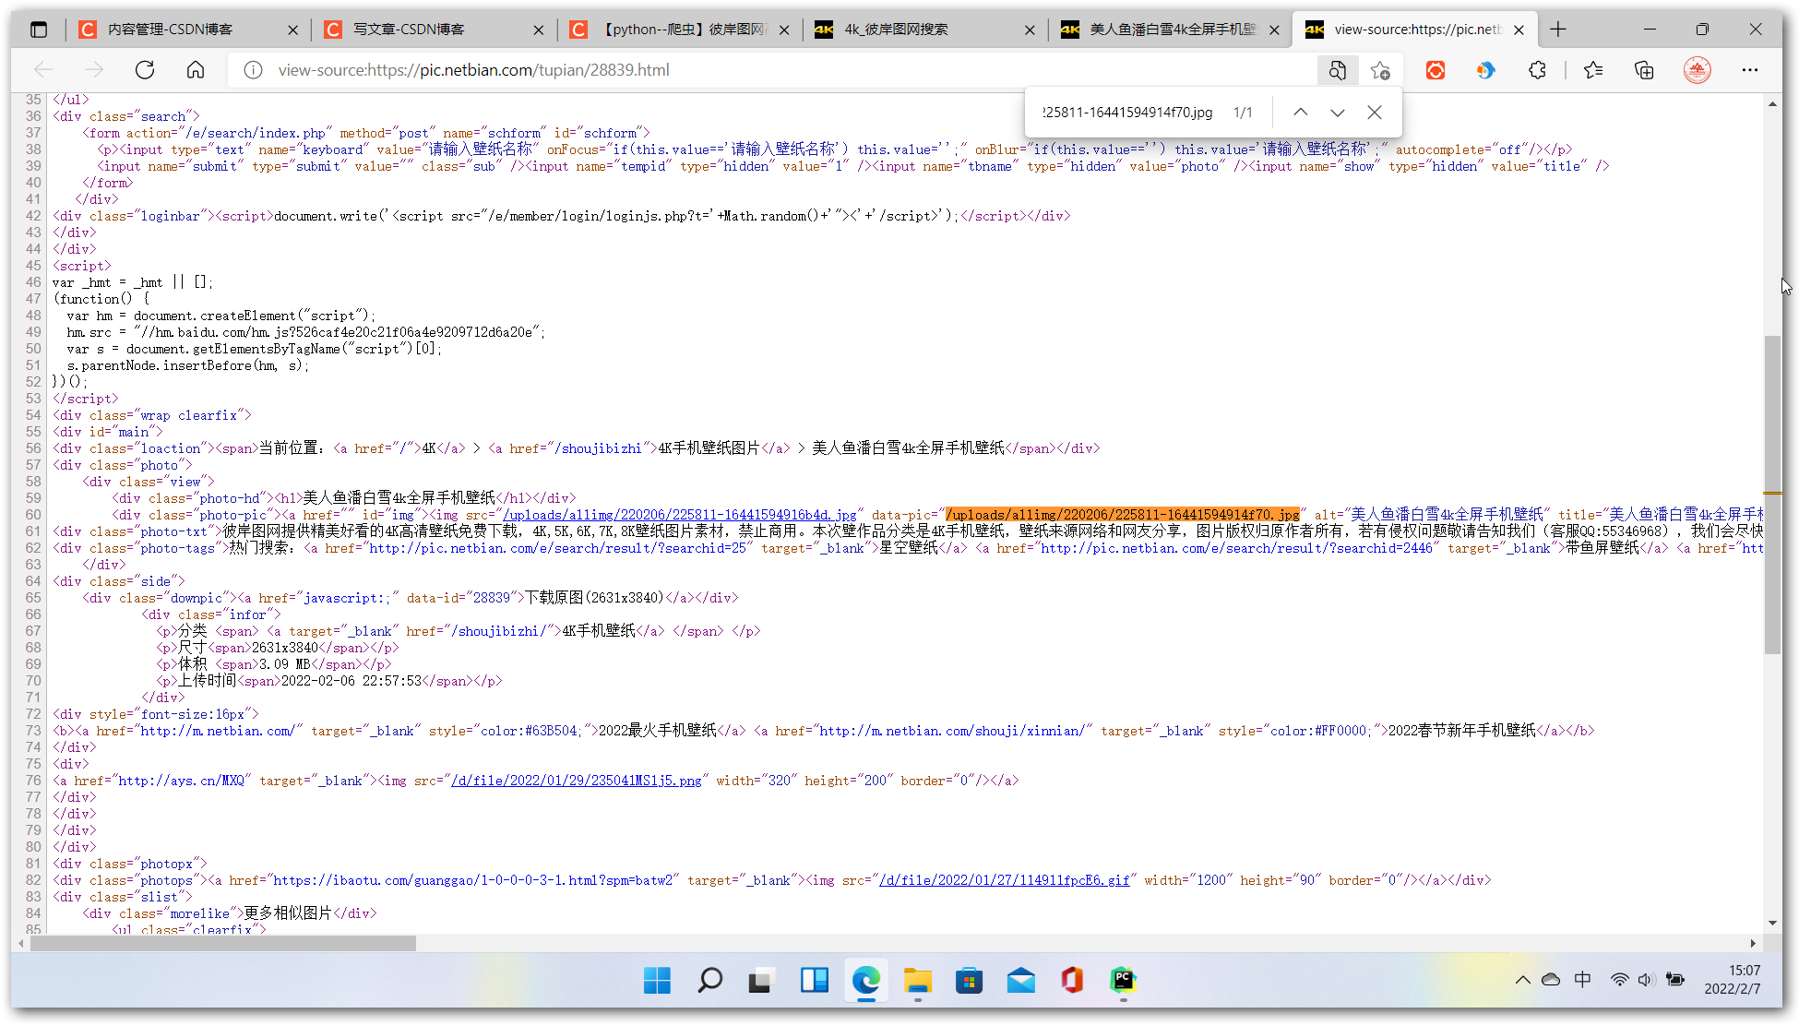The image size is (1811, 1026).
Task: Open the Collections panel
Action: pos(1644,70)
